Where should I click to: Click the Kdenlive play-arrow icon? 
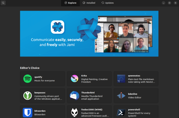point(121,95)
